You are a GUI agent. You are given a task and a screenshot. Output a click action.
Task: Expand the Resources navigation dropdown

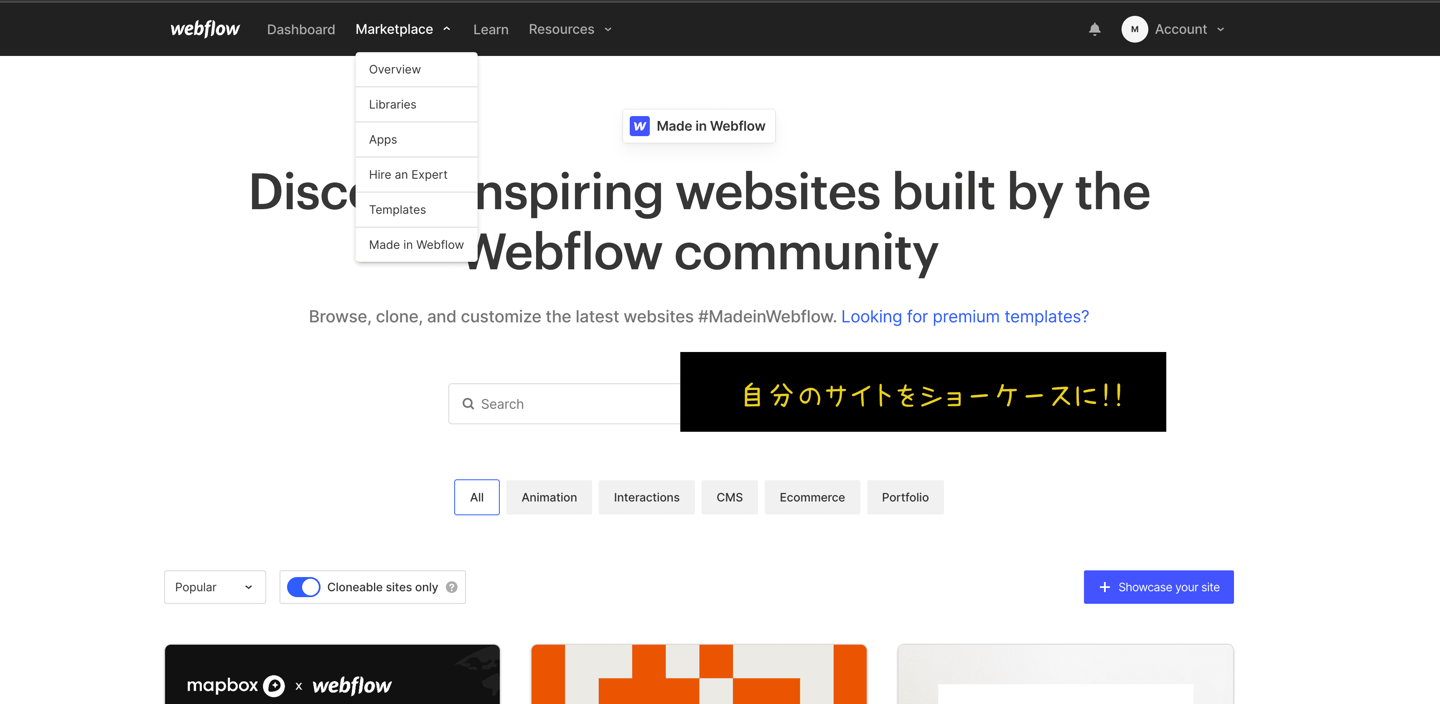570,28
